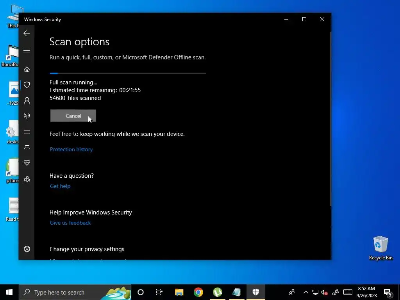Select the Read text file on the desktop
400x300 pixels.
pyautogui.click(x=12, y=209)
